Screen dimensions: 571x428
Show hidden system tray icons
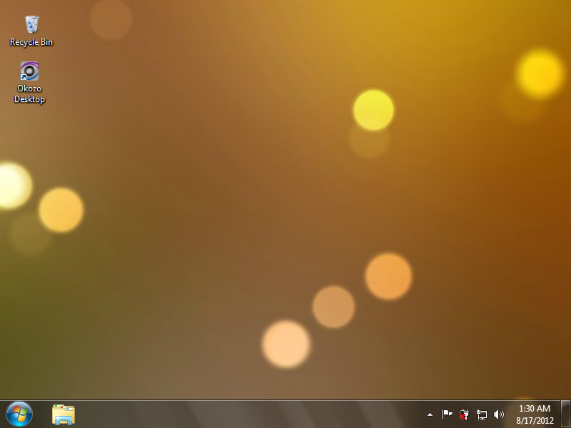click(430, 414)
